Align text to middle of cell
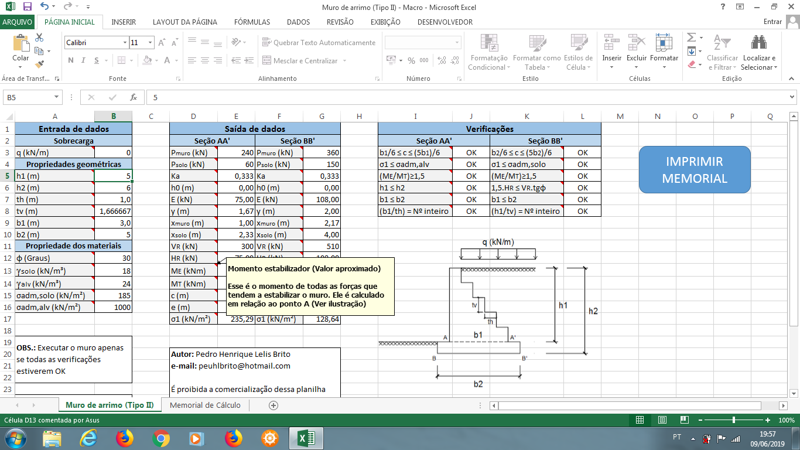Image resolution: width=800 pixels, height=450 pixels. [205, 43]
